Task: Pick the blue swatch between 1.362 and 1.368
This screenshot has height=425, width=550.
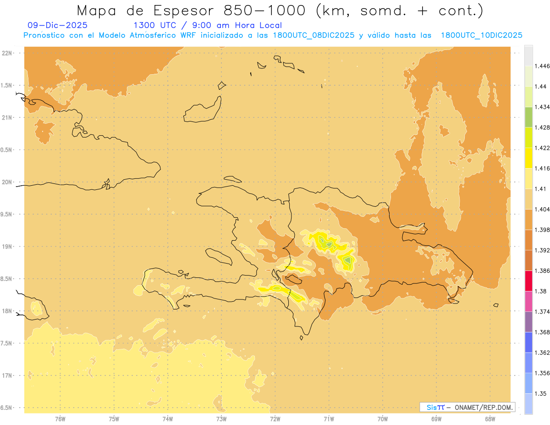Action: pyautogui.click(x=528, y=342)
